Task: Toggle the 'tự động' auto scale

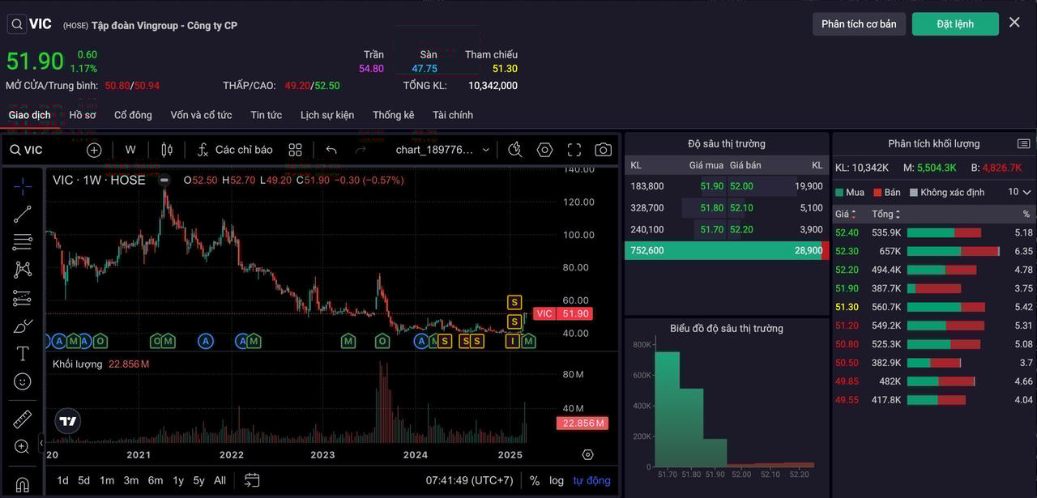Action: (591, 480)
